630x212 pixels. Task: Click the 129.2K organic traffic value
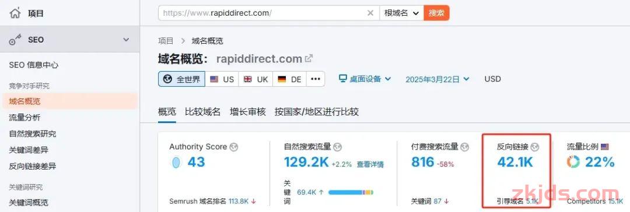pyautogui.click(x=306, y=162)
